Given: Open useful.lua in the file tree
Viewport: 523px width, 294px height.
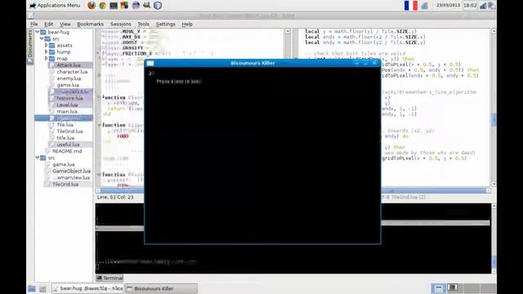Looking at the screenshot, I should pyautogui.click(x=68, y=145).
